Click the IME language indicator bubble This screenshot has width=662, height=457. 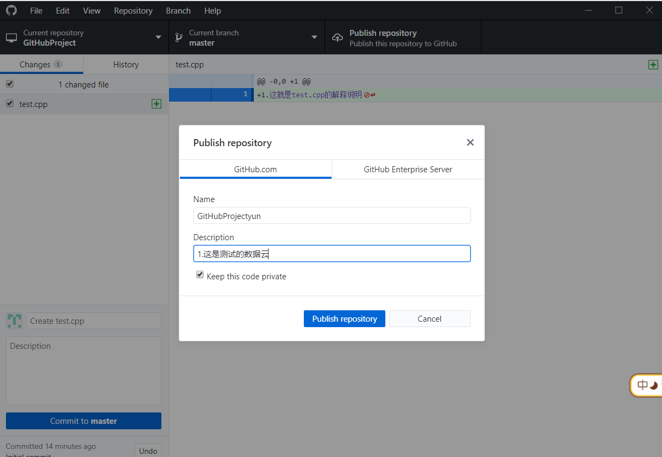[x=647, y=385]
